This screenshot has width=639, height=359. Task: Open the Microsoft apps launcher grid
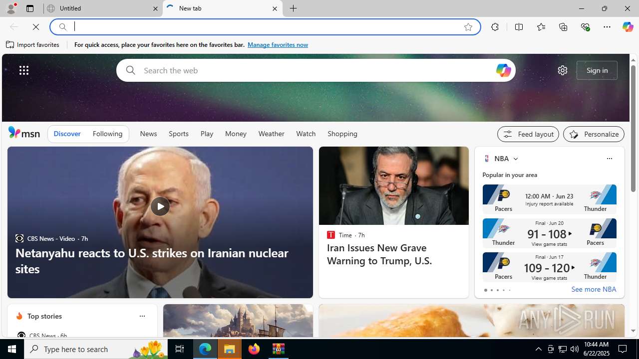(x=24, y=70)
